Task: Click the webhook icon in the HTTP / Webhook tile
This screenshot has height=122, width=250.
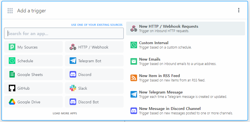Action: 73,47
